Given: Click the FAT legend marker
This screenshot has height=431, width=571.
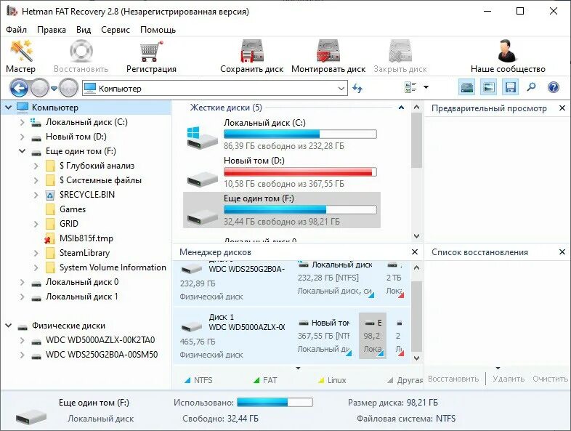Looking at the screenshot, I should click(x=256, y=380).
